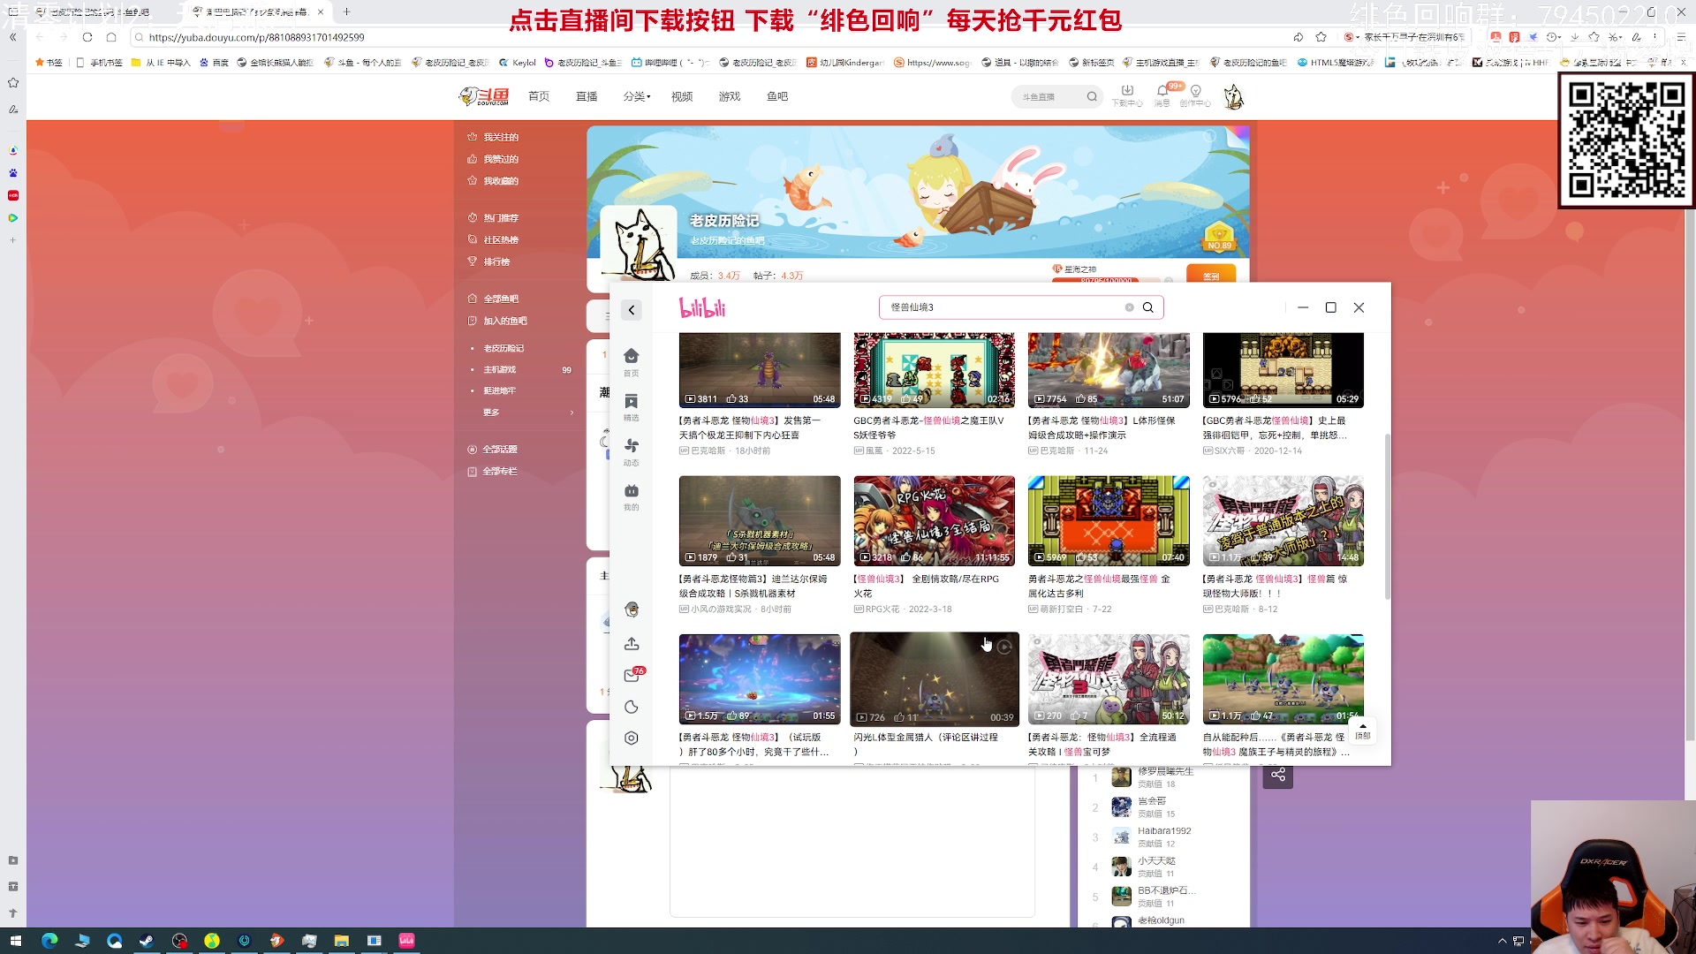
Task: Toggle Bilibili dark mode moon icon
Action: coord(631,707)
